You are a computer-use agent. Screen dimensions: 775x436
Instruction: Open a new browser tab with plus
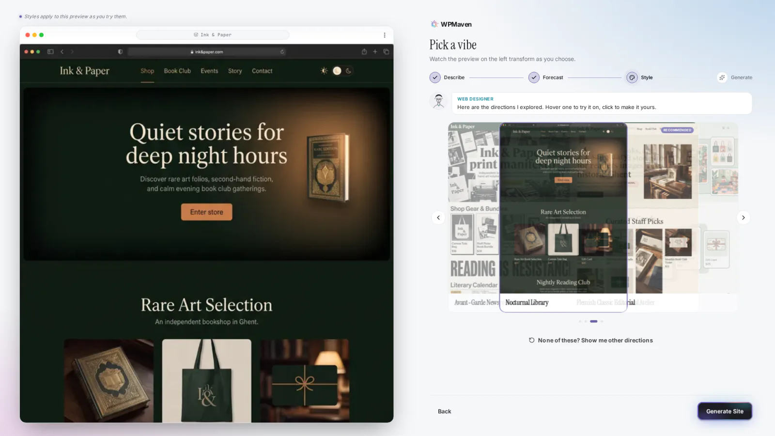(375, 52)
